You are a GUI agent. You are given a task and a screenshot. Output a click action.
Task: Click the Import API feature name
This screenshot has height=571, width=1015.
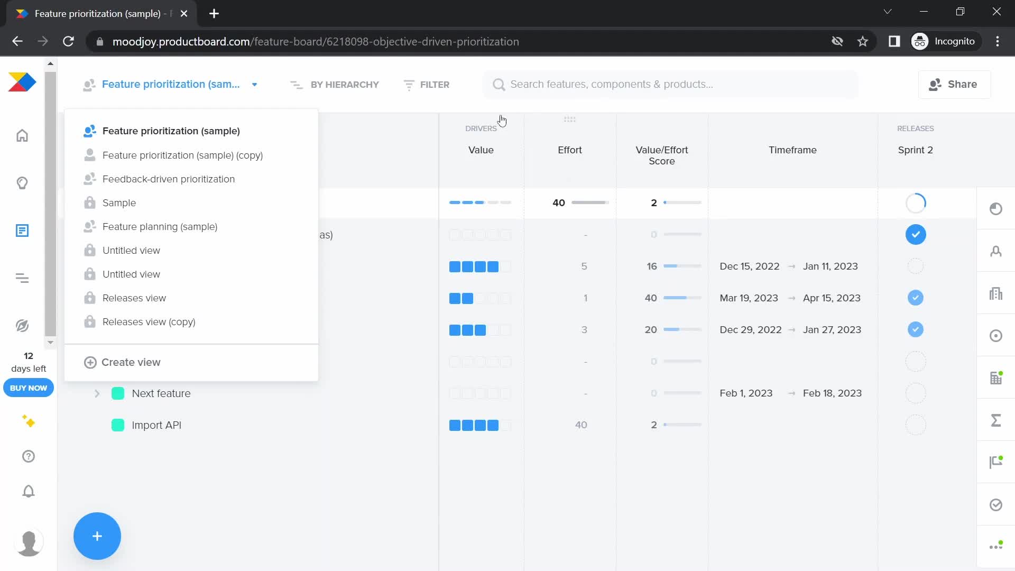[156, 425]
